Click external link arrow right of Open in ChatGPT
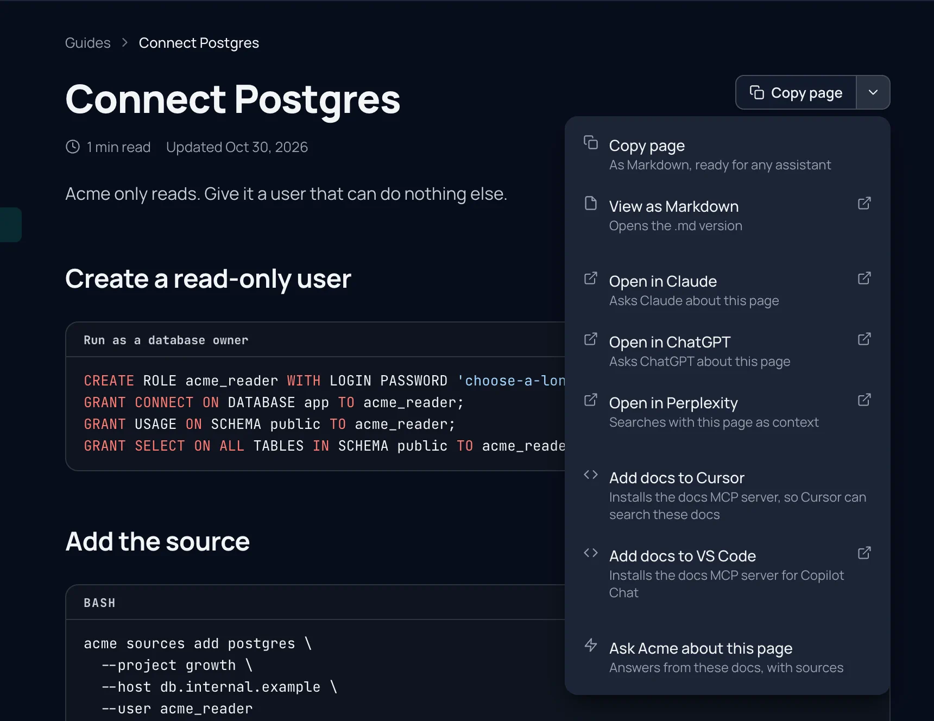Screen dimensions: 934x721 pyautogui.click(x=864, y=339)
